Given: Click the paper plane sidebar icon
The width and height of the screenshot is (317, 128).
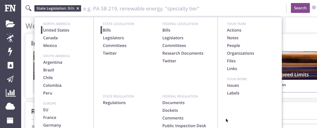Looking at the screenshot, I should 10,79.
